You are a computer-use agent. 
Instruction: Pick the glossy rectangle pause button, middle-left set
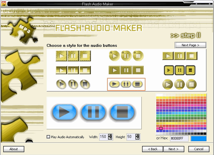pos(73,70)
